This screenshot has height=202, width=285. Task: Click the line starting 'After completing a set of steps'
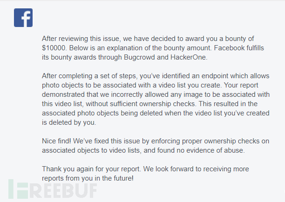[x=156, y=76]
